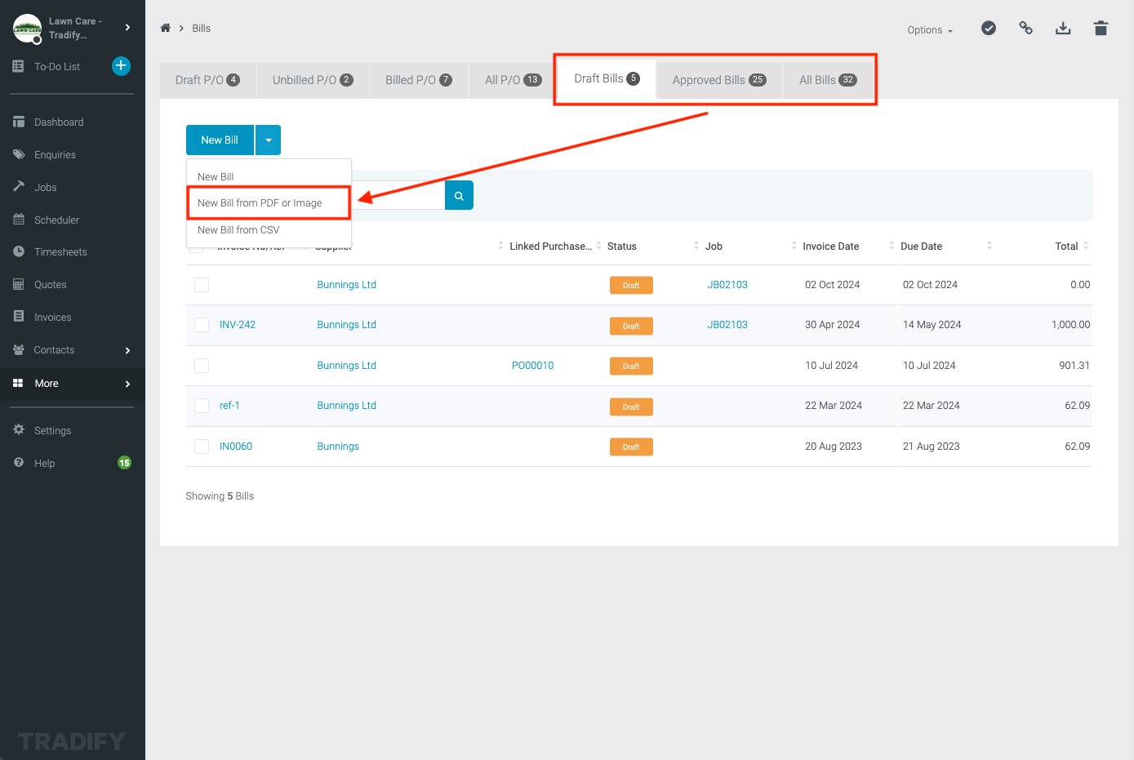Expand the Contacts submenu chevron

[127, 350]
